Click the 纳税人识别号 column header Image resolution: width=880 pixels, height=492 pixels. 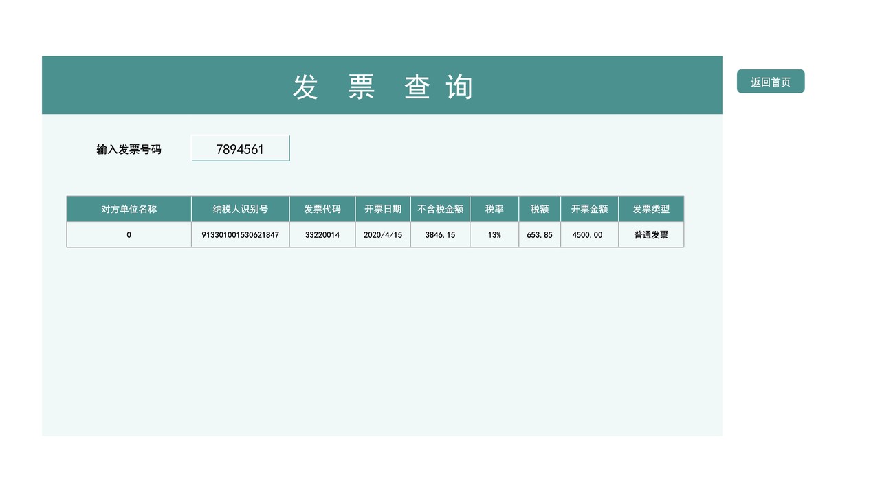240,209
